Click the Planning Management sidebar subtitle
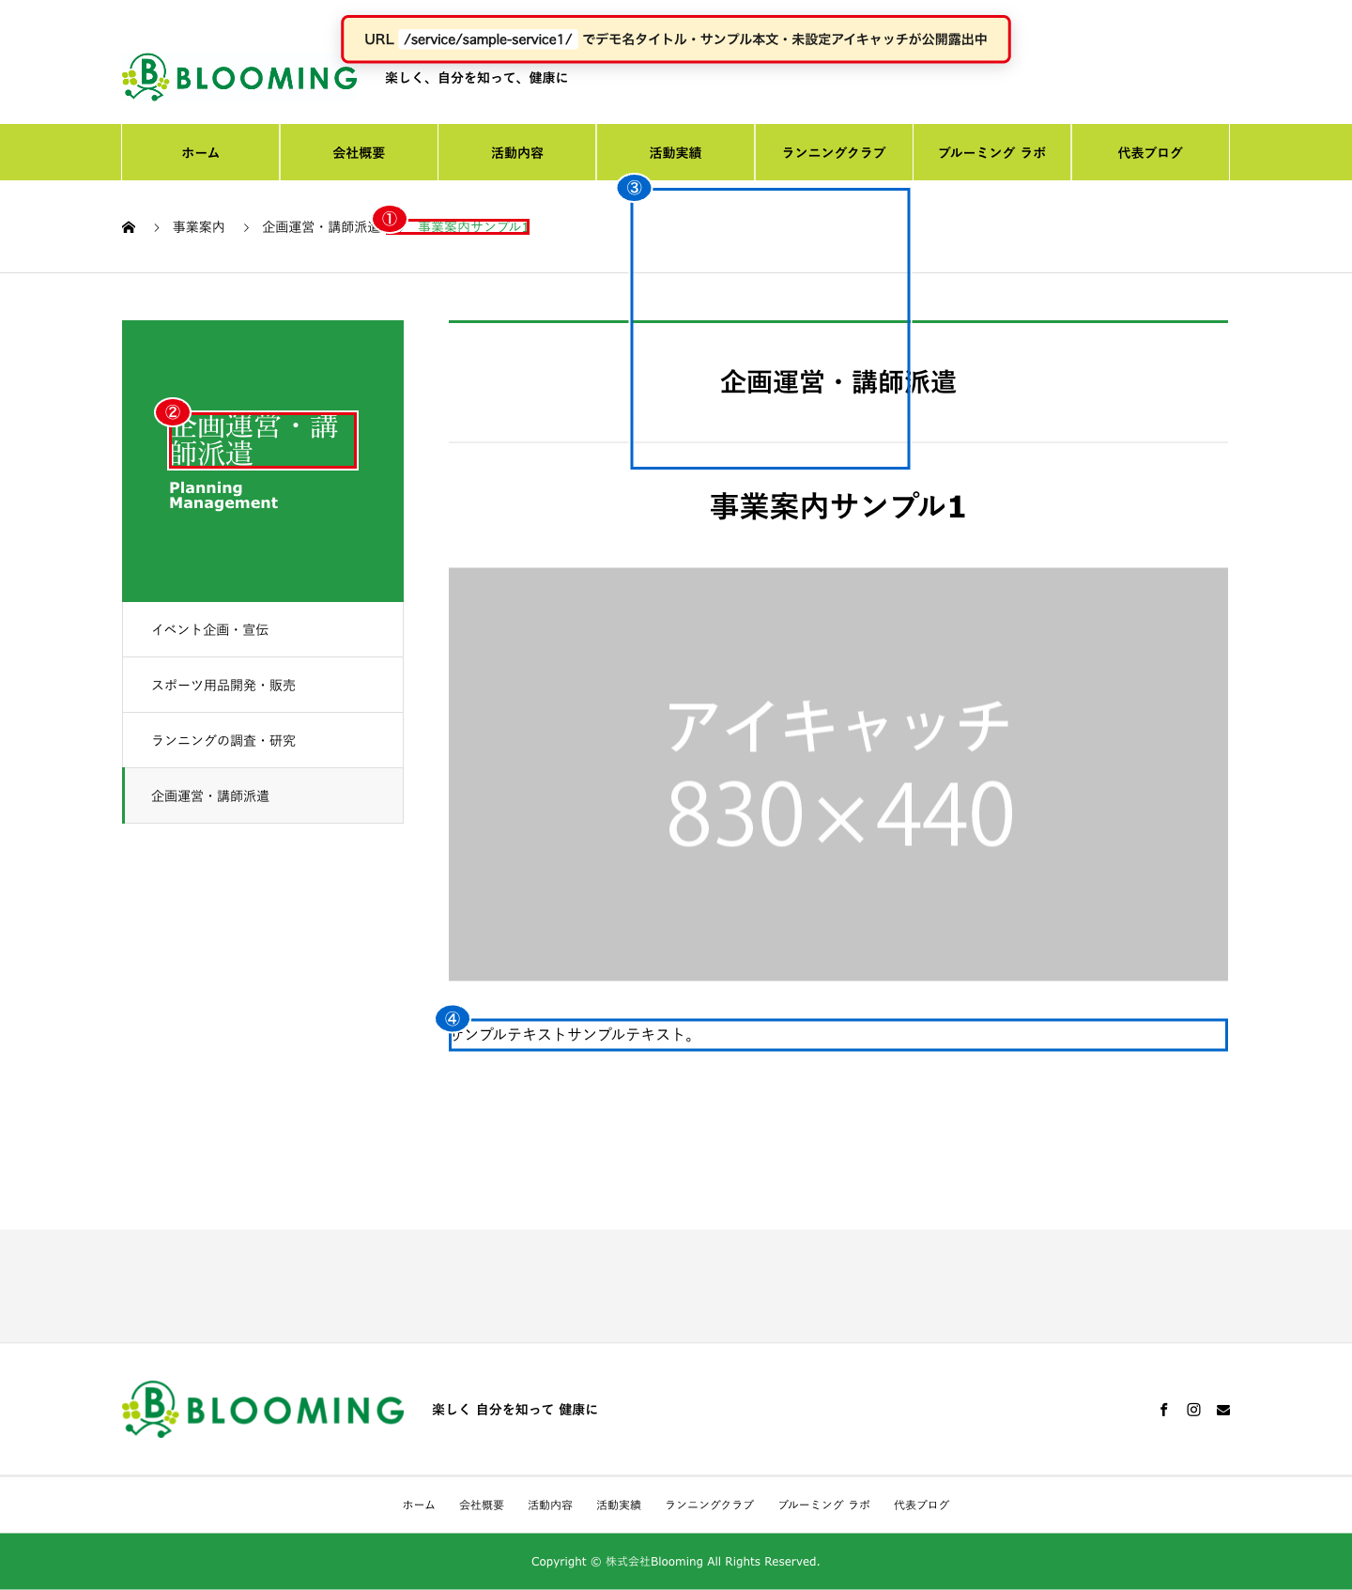 (x=223, y=495)
